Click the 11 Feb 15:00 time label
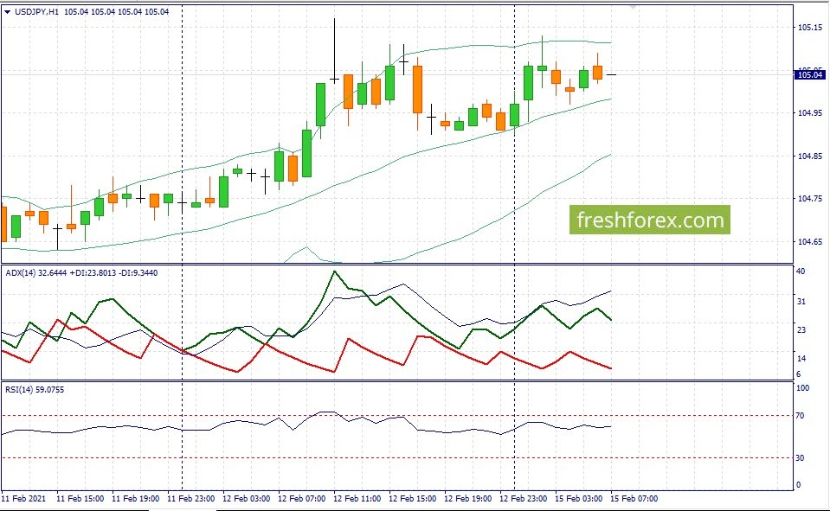 pyautogui.click(x=80, y=499)
